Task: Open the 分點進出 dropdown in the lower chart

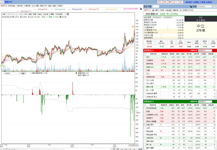Action: pos(12,74)
